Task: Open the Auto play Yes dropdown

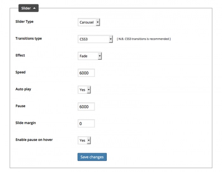Action: tap(84, 90)
